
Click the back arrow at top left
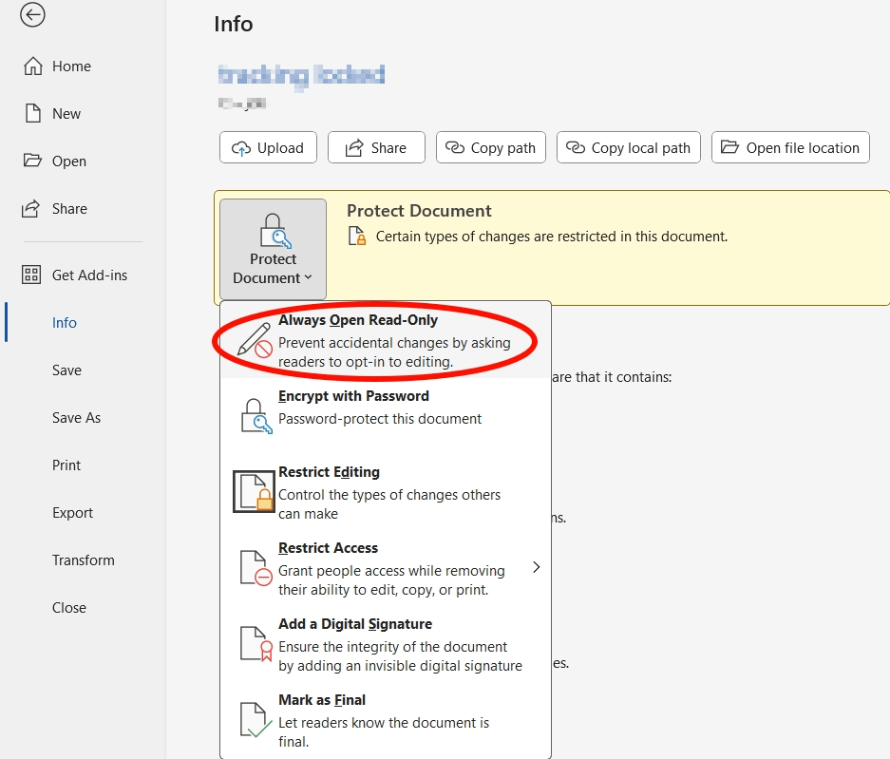[x=31, y=15]
